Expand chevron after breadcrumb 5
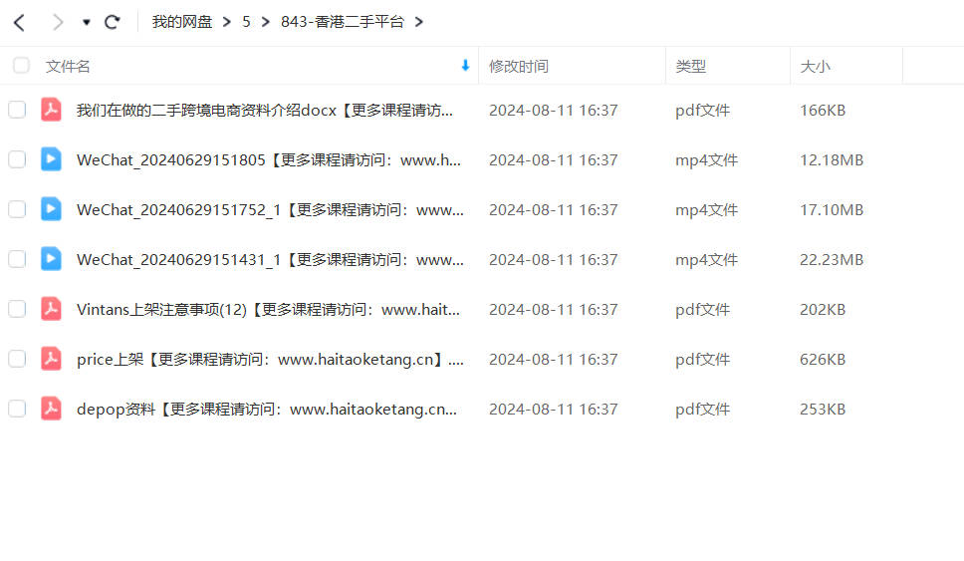Screen dimensions: 964x561 266,22
